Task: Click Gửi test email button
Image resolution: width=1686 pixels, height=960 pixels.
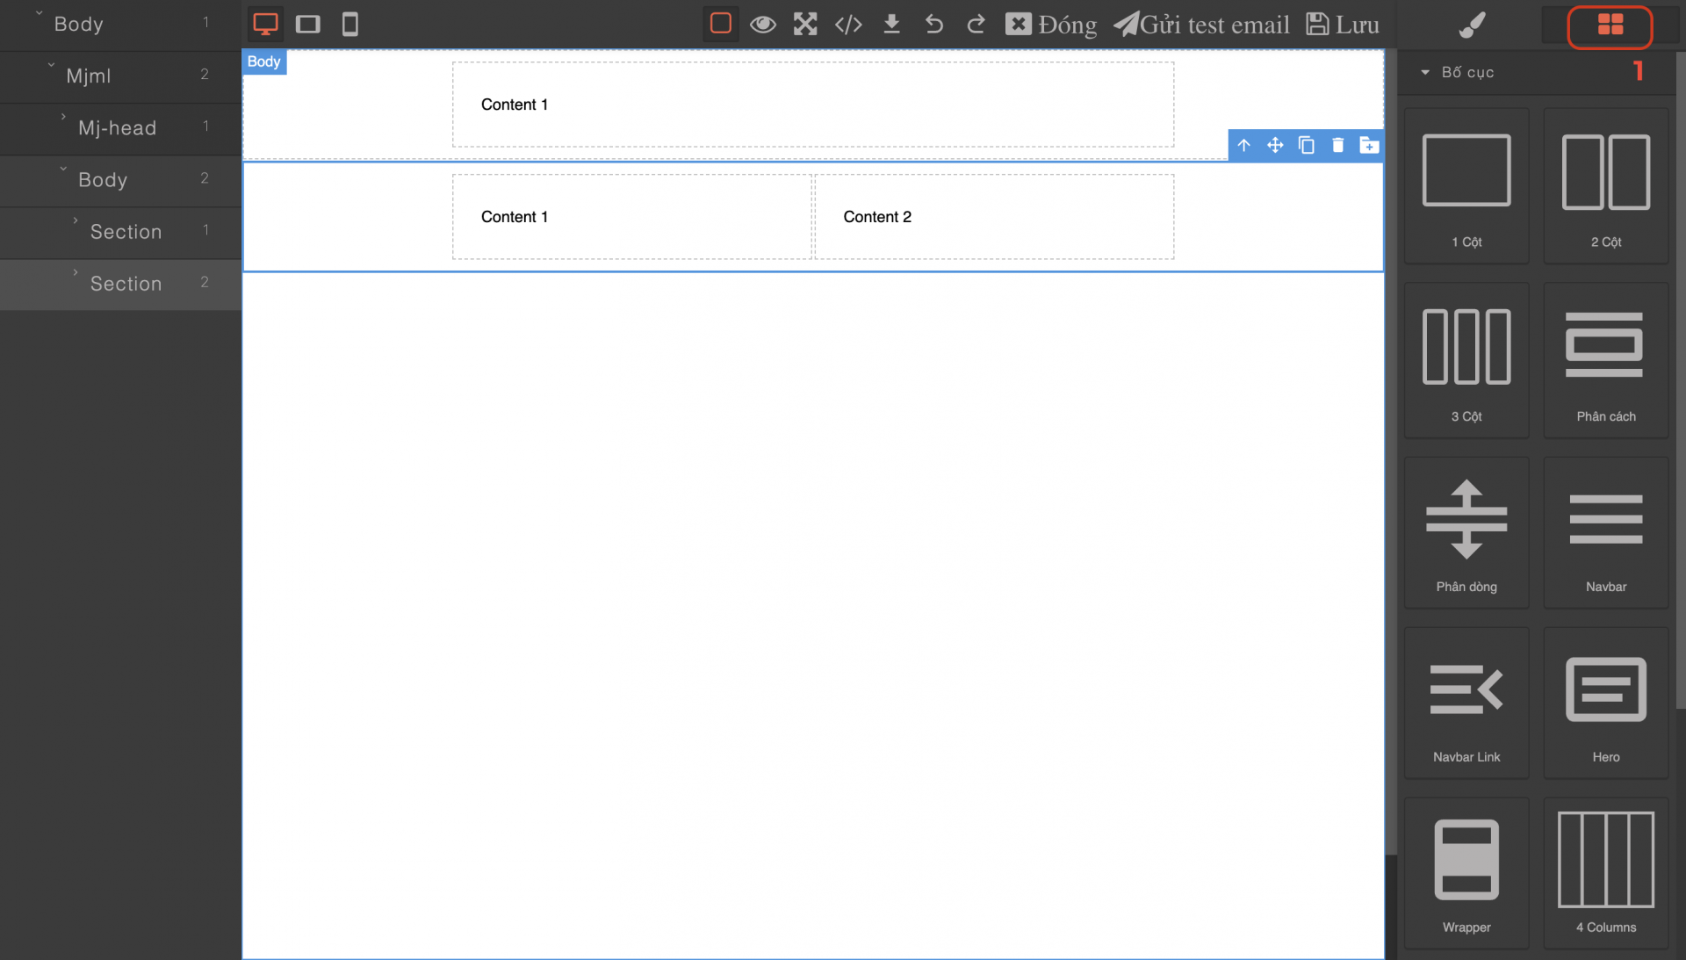Action: (x=1202, y=25)
